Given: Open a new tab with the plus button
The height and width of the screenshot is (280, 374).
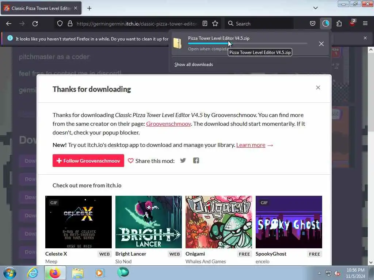Looking at the screenshot, I should point(89,8).
